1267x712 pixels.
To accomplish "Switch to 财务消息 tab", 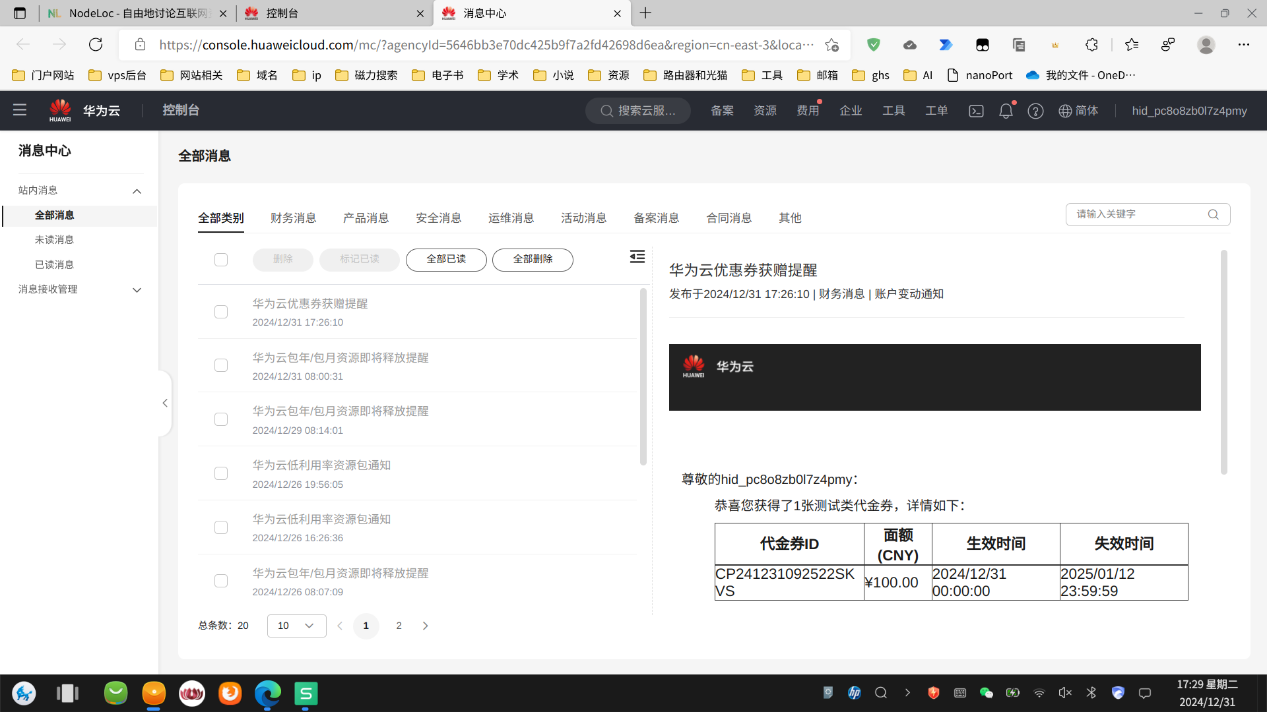I will tap(294, 218).
